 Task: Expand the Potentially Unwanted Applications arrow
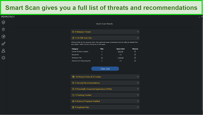[138, 89]
